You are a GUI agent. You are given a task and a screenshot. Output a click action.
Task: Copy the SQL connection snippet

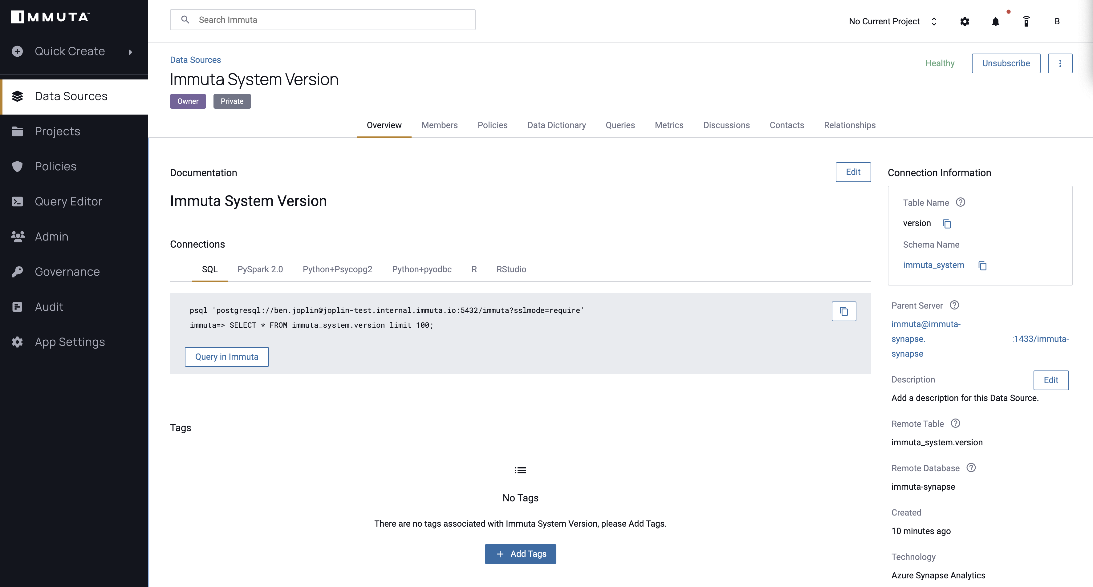843,311
